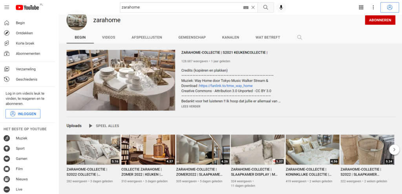Open the 5.24 duration video thumbnail

tap(367, 150)
